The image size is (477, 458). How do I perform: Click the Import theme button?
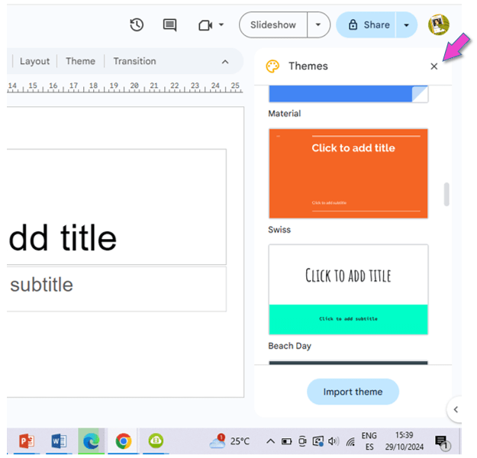353,392
